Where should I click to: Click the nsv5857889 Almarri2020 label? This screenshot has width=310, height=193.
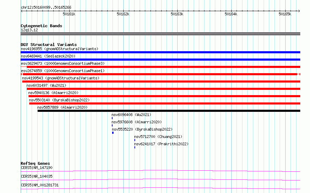[62, 107]
